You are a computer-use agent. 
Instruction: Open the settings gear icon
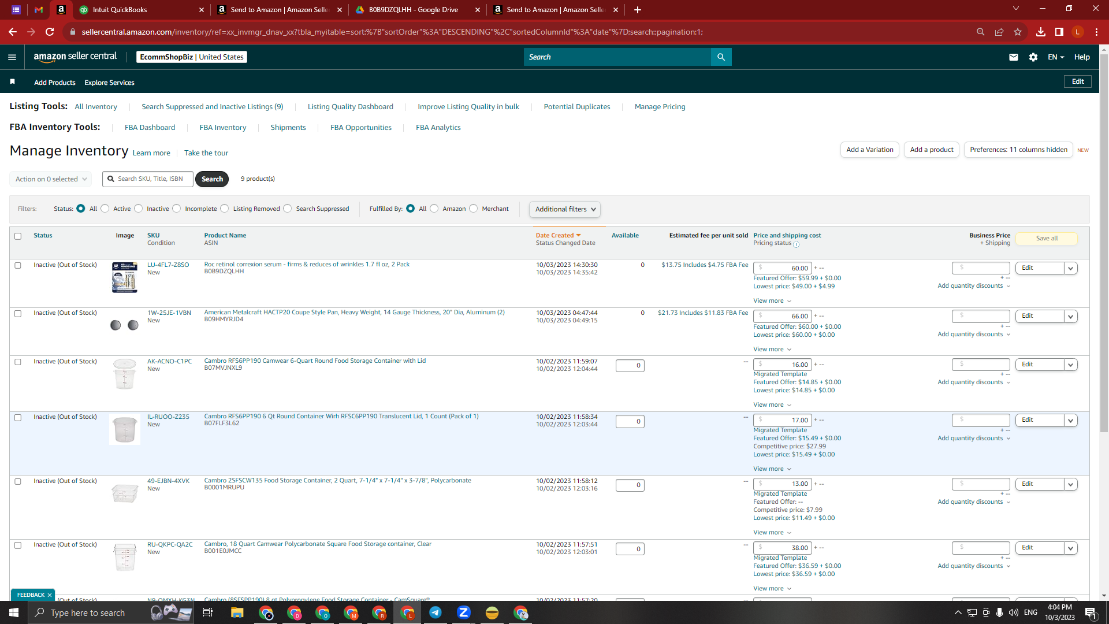coord(1033,57)
